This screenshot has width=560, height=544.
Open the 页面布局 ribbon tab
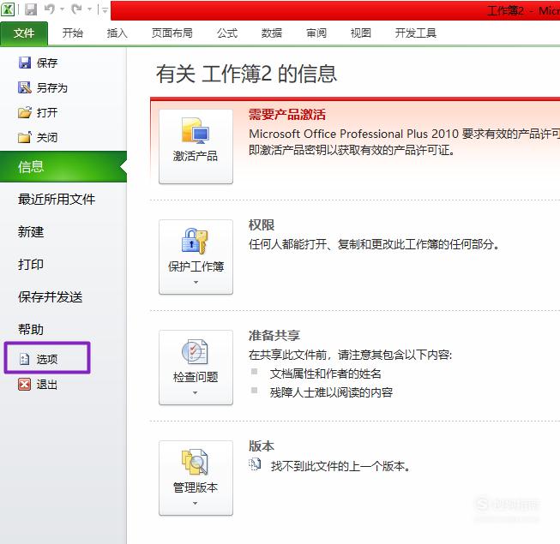pos(172,33)
